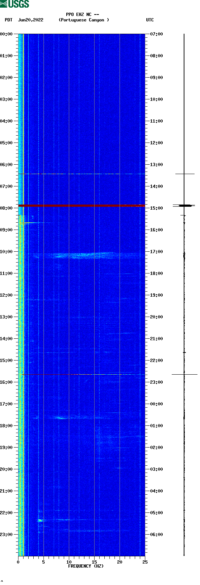Click the PDT time label '12:00'

coord(6,295)
